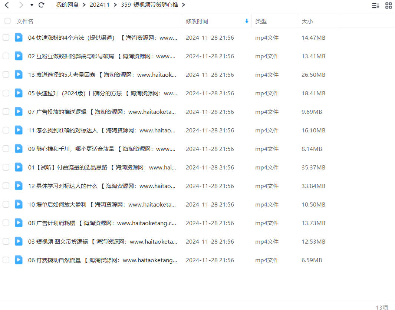Viewport: 395px width, 310px height.
Task: Open file 07 广告投放的推送逻辑
Action: [x=102, y=112]
